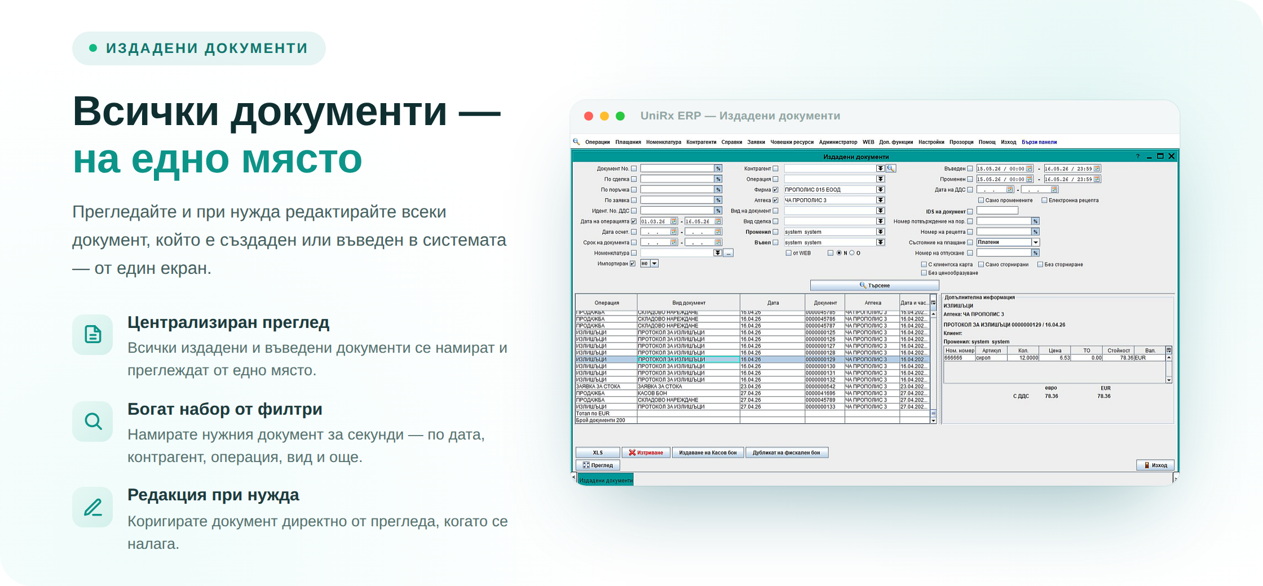Open contractor lookup magnifier next to Контрагент field

(x=891, y=168)
